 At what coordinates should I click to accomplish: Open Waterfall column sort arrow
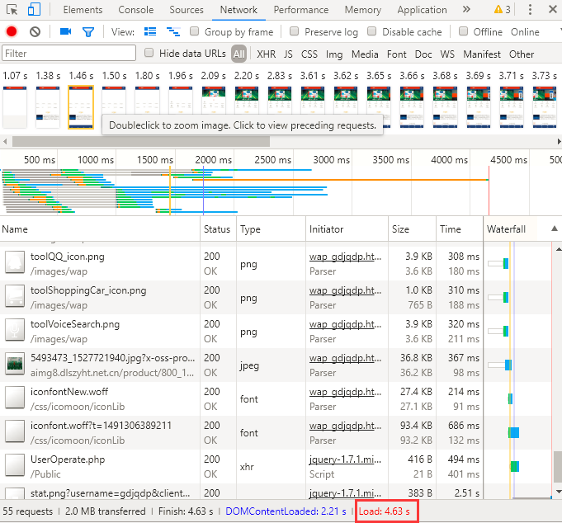[x=554, y=229]
